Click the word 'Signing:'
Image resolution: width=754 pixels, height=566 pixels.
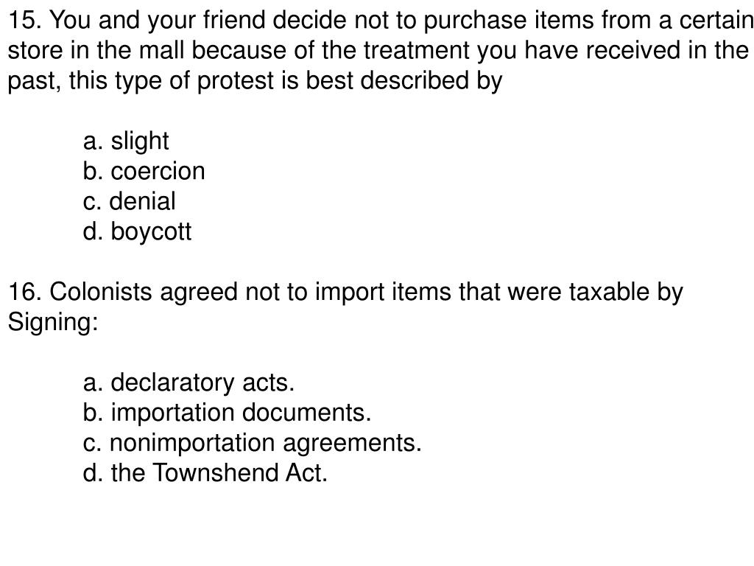point(53,323)
